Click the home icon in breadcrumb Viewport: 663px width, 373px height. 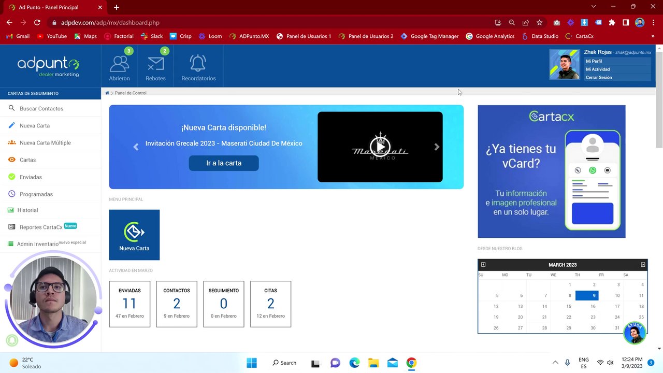coord(107,93)
